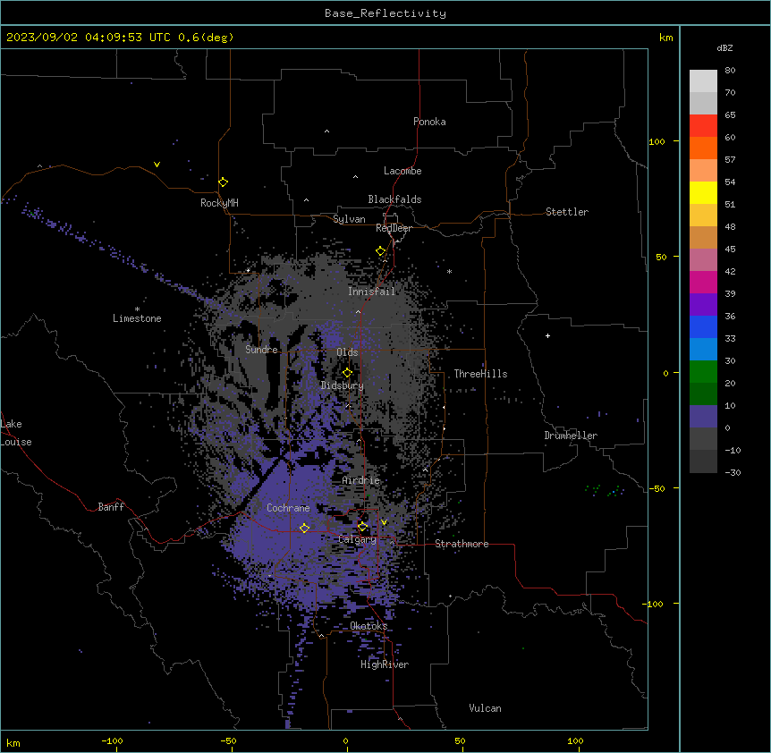Click the light gray 70-80 dBZ swatch
Screen dimensions: 771x753
(x=703, y=81)
